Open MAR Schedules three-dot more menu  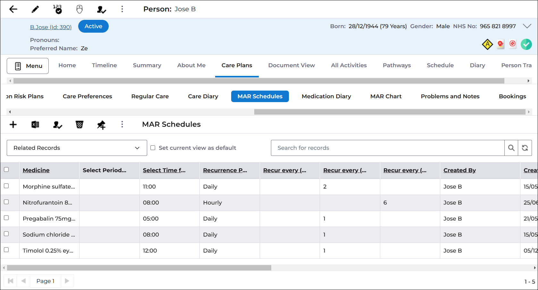[122, 124]
